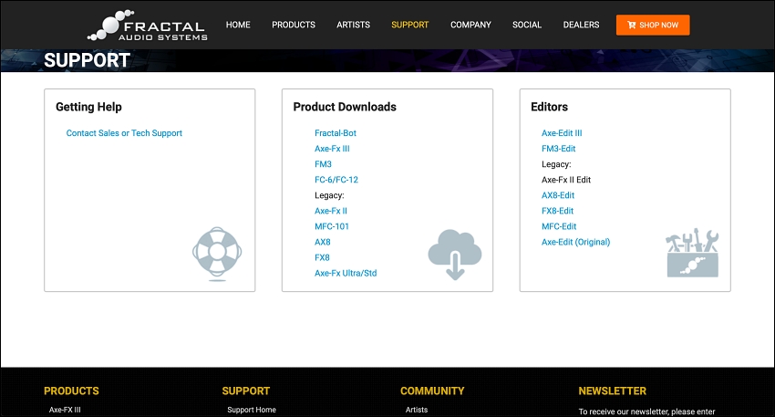
Task: Open the MFC-101 downloads link
Action: click(x=332, y=226)
